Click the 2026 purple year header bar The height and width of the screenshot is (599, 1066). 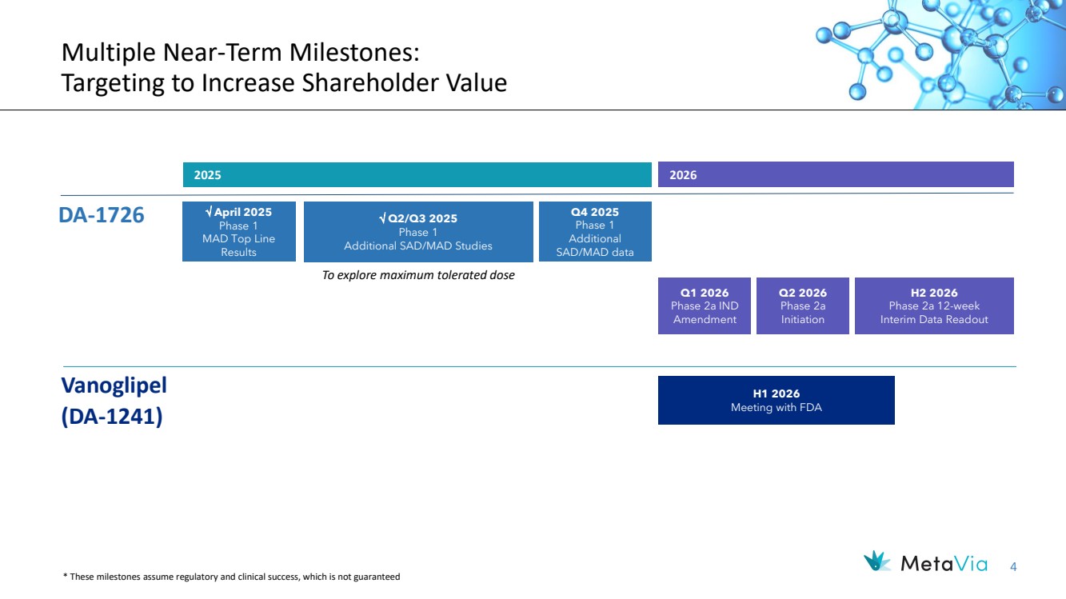click(835, 174)
